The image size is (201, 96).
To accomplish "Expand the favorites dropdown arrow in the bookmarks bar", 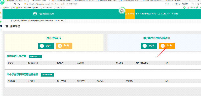I will 9,8.
